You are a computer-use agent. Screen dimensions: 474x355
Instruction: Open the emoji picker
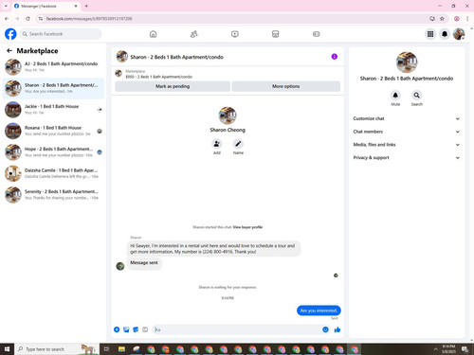[x=325, y=329]
